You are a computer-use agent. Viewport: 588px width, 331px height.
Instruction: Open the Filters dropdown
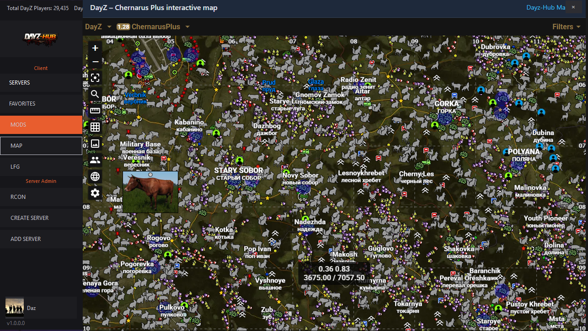[566, 27]
